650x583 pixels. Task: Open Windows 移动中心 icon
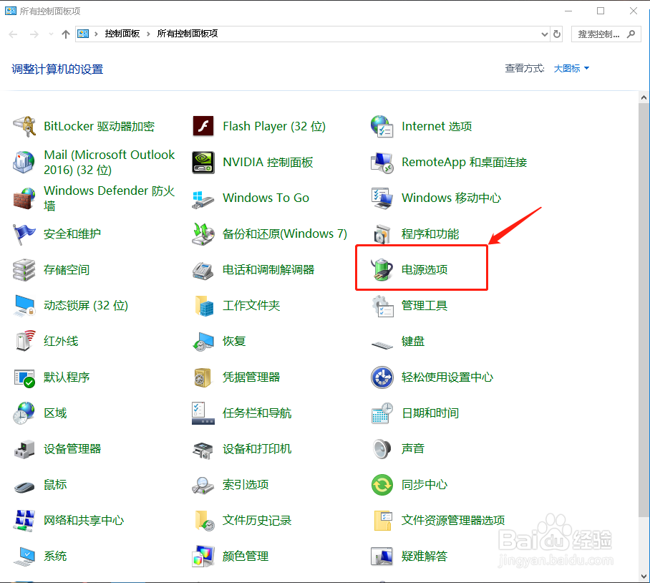(382, 198)
